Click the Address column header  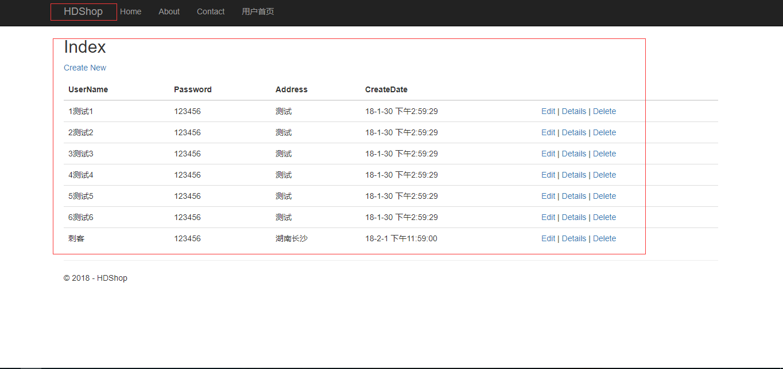click(292, 89)
